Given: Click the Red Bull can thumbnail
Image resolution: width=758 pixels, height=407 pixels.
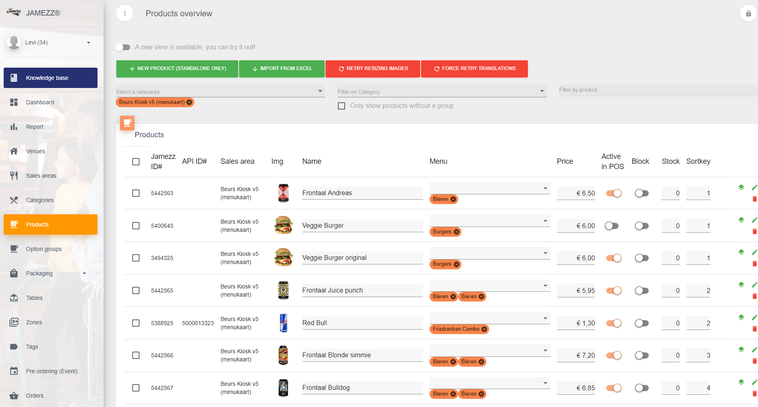Looking at the screenshot, I should coord(284,323).
